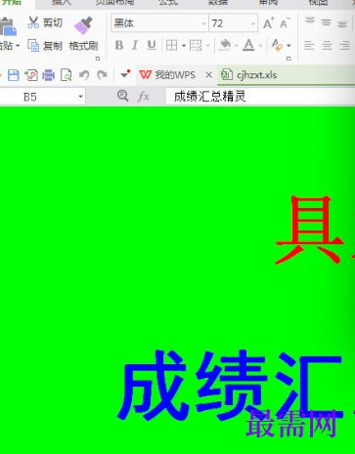Open the fill color dropdown arrow
Viewport: 355px width, 454px height.
point(236,46)
